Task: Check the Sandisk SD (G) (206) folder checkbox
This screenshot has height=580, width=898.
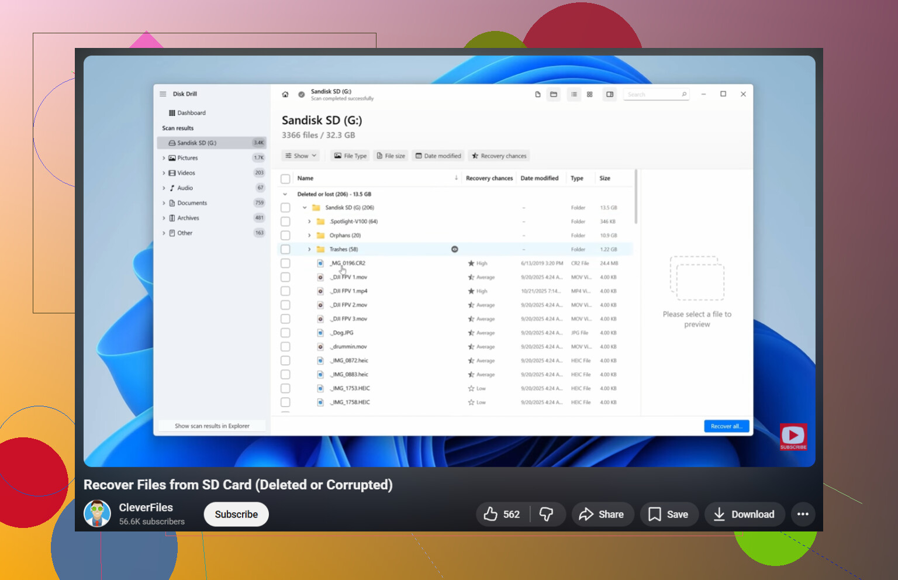Action: (x=285, y=208)
